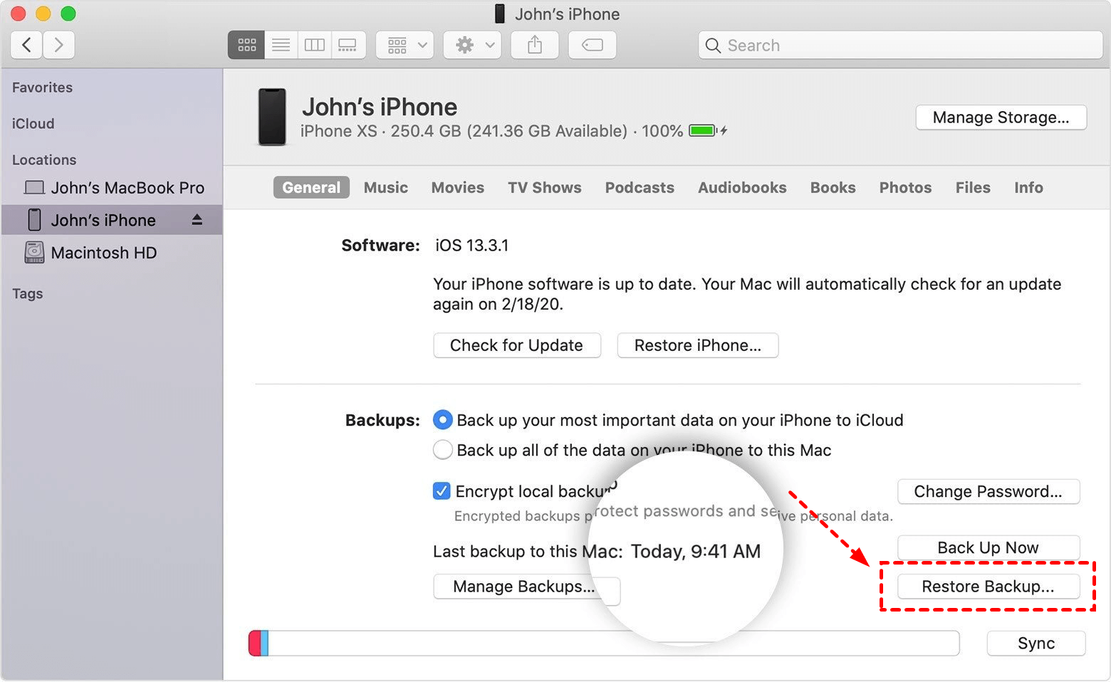Switch to the Movies tab

point(458,187)
